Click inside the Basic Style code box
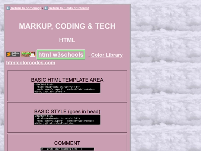The image size is (201, 151). coord(67,120)
